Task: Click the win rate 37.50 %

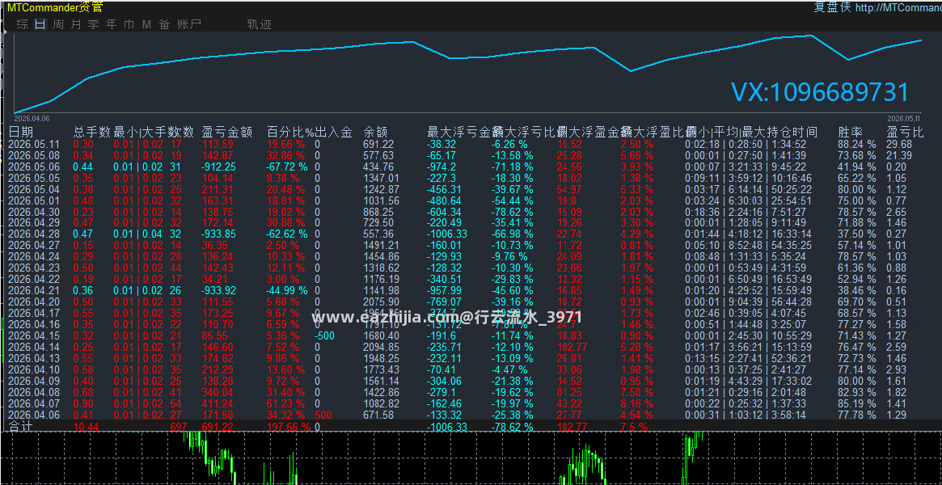Action: click(x=857, y=234)
